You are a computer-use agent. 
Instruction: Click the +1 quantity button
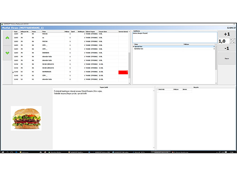point(227,34)
